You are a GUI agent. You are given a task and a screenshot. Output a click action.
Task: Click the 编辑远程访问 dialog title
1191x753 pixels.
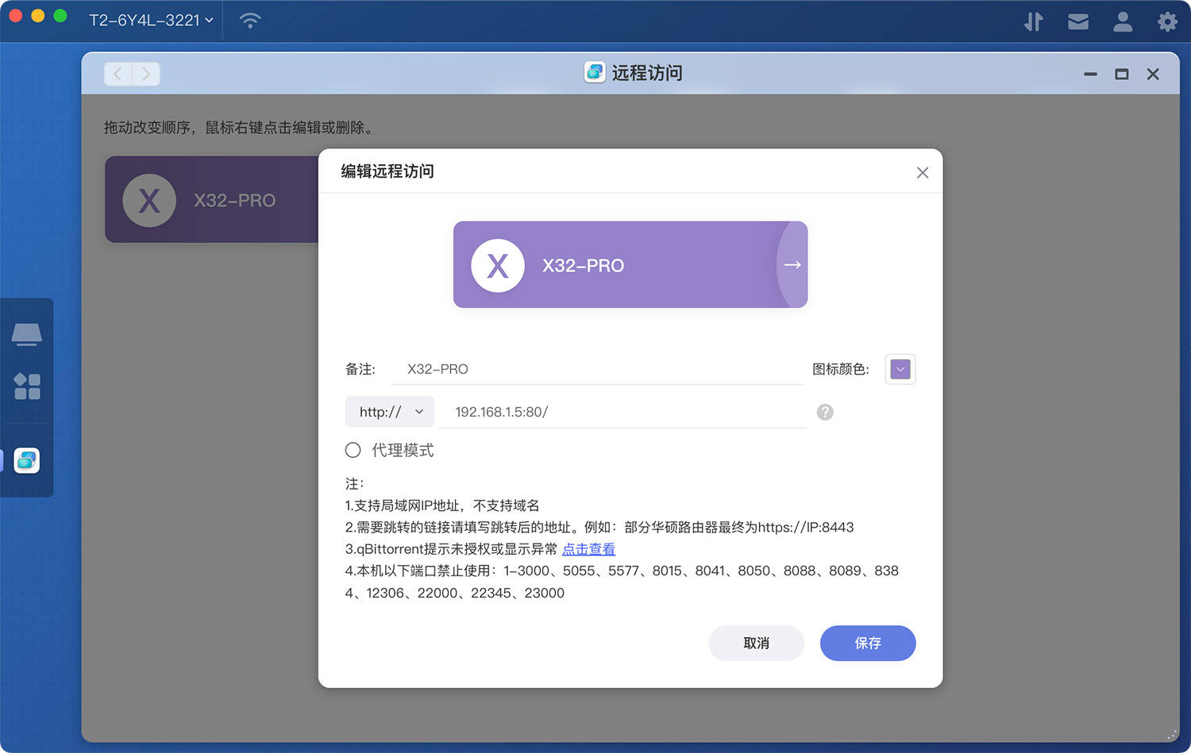click(x=387, y=171)
